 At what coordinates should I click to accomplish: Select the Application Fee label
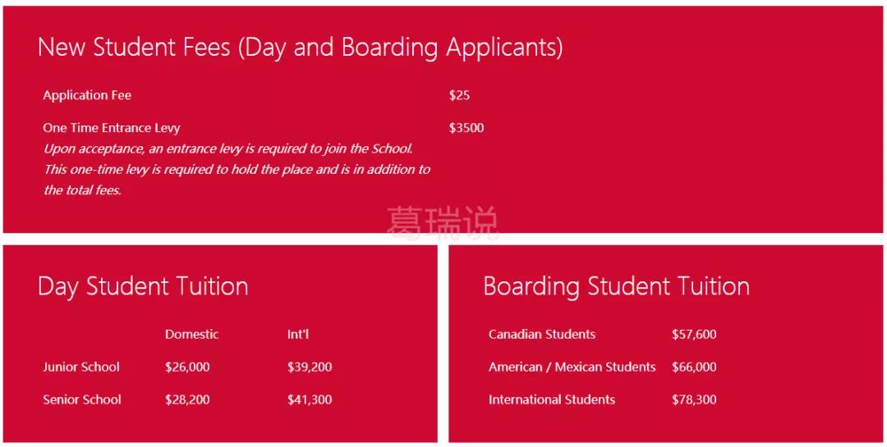point(87,95)
